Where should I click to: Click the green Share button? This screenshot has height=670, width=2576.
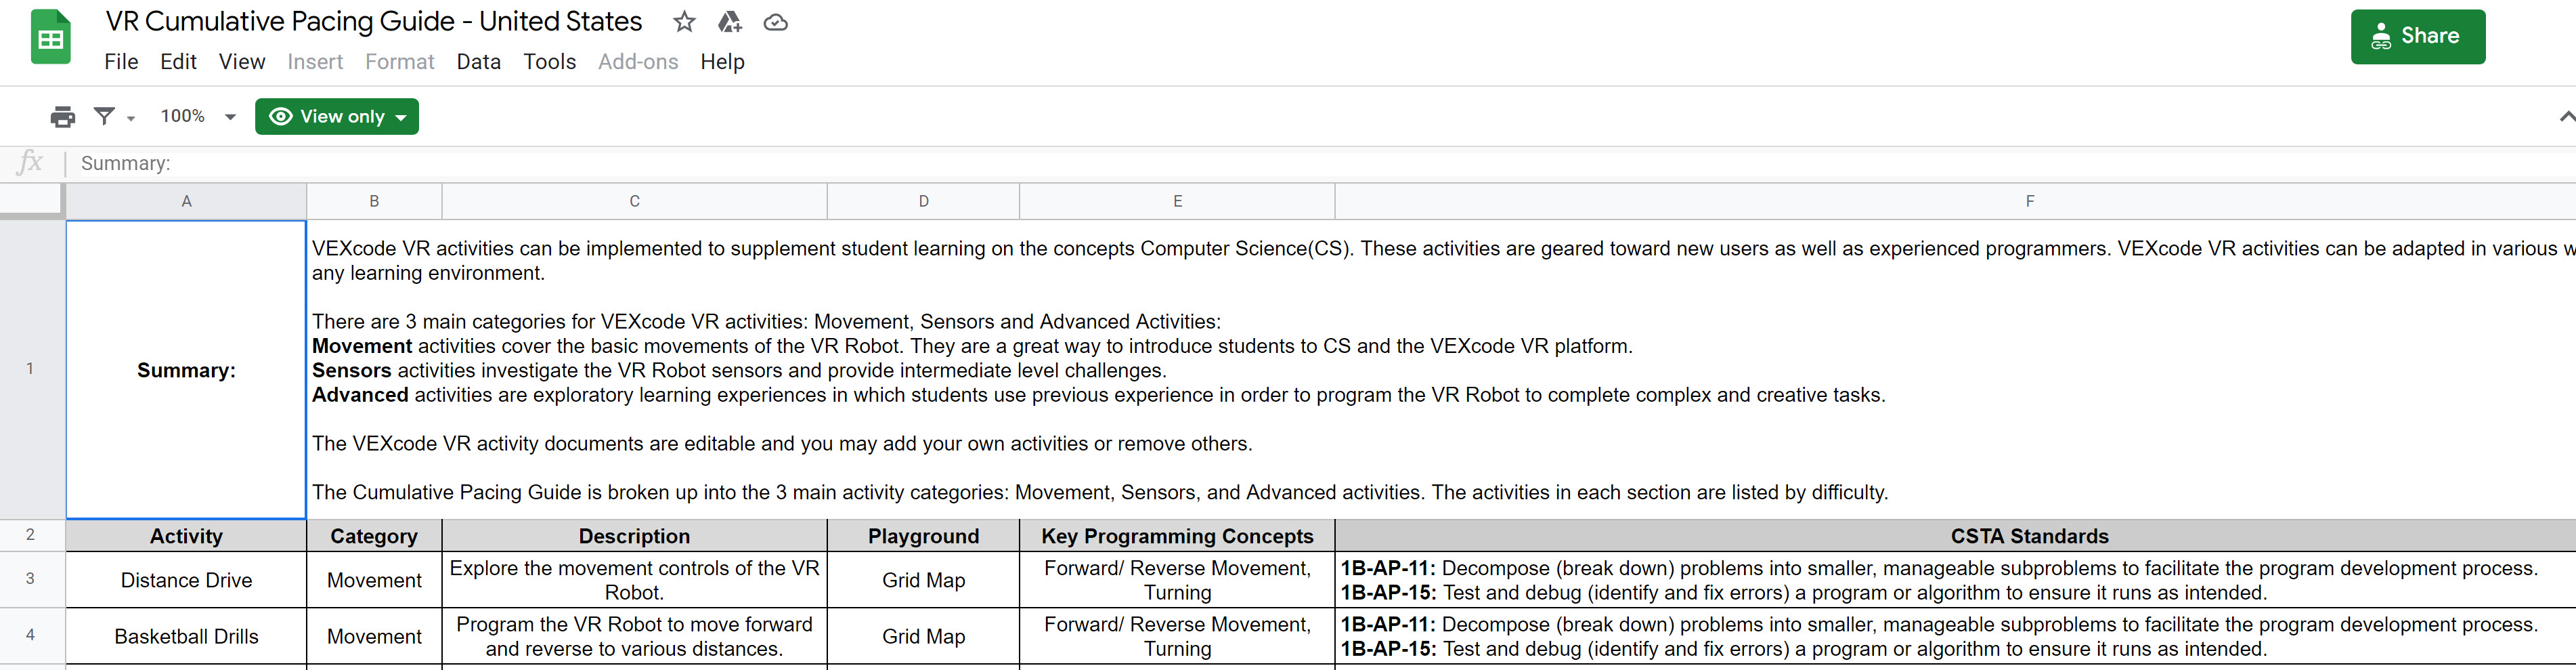click(2418, 36)
